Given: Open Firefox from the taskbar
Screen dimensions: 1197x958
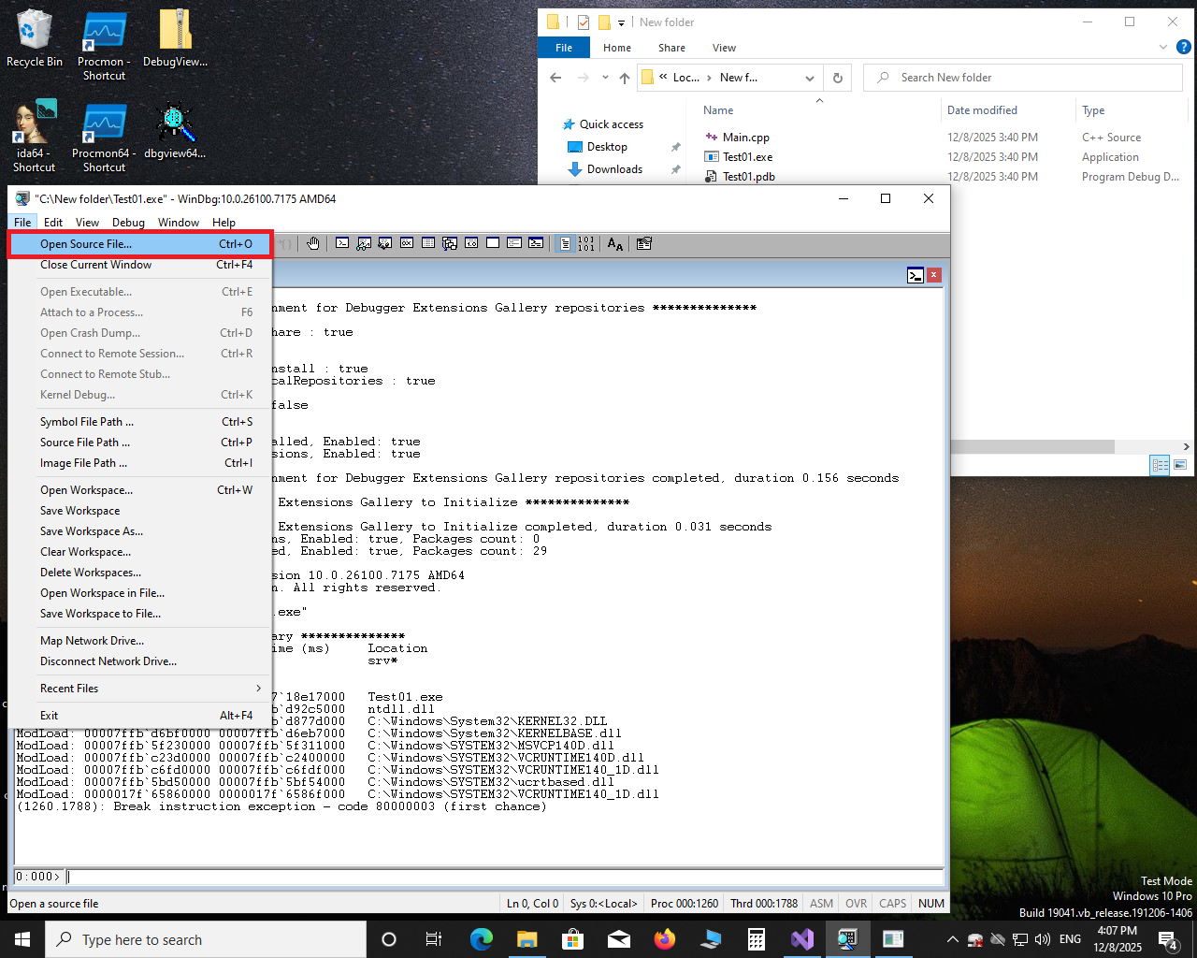Looking at the screenshot, I should point(665,939).
